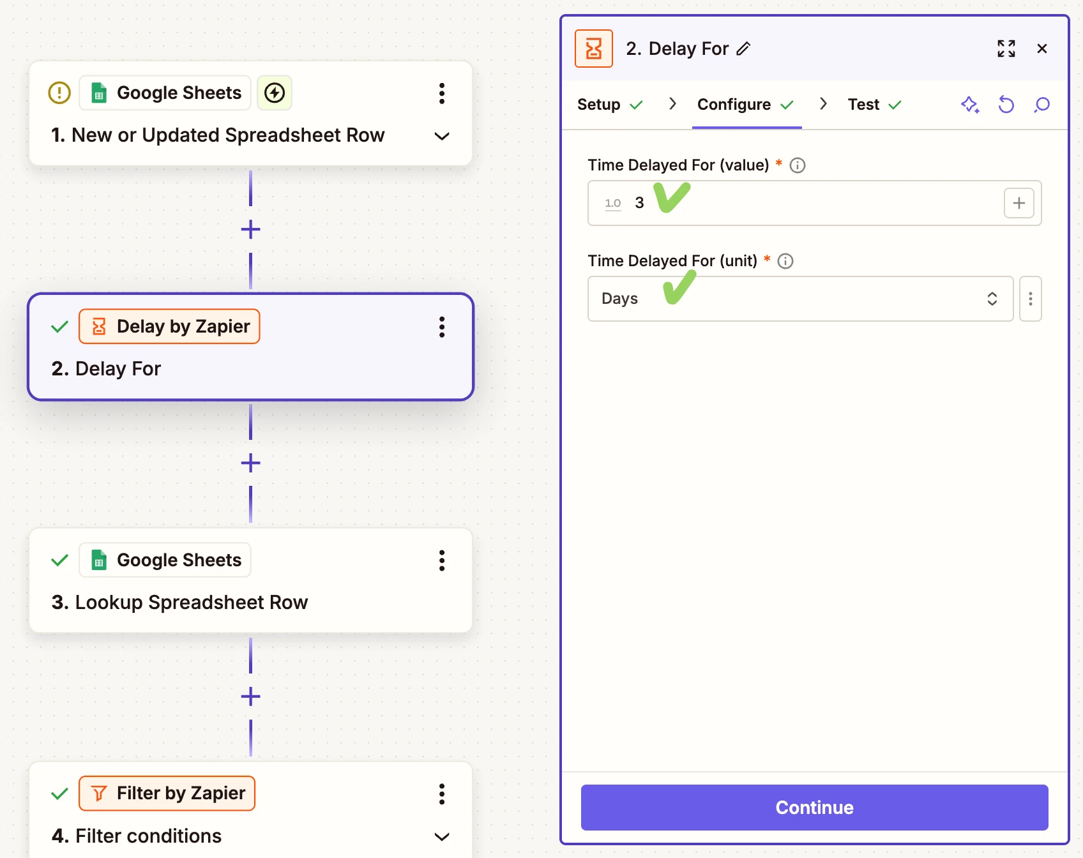The width and height of the screenshot is (1083, 858).
Task: Click the pencil icon to rename step
Action: 743,49
